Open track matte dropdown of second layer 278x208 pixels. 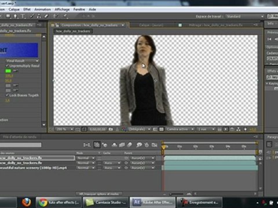click(x=112, y=163)
